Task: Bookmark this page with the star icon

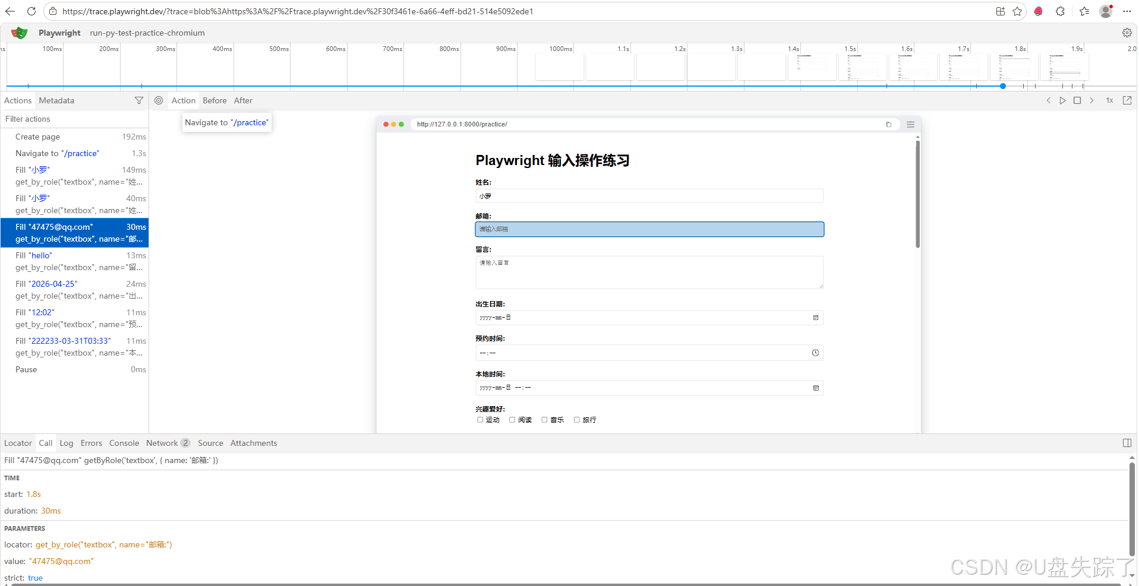Action: tap(1017, 11)
